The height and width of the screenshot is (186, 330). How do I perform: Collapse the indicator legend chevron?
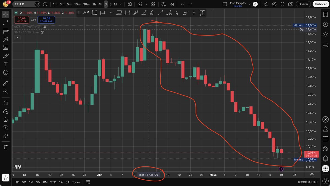17,38
